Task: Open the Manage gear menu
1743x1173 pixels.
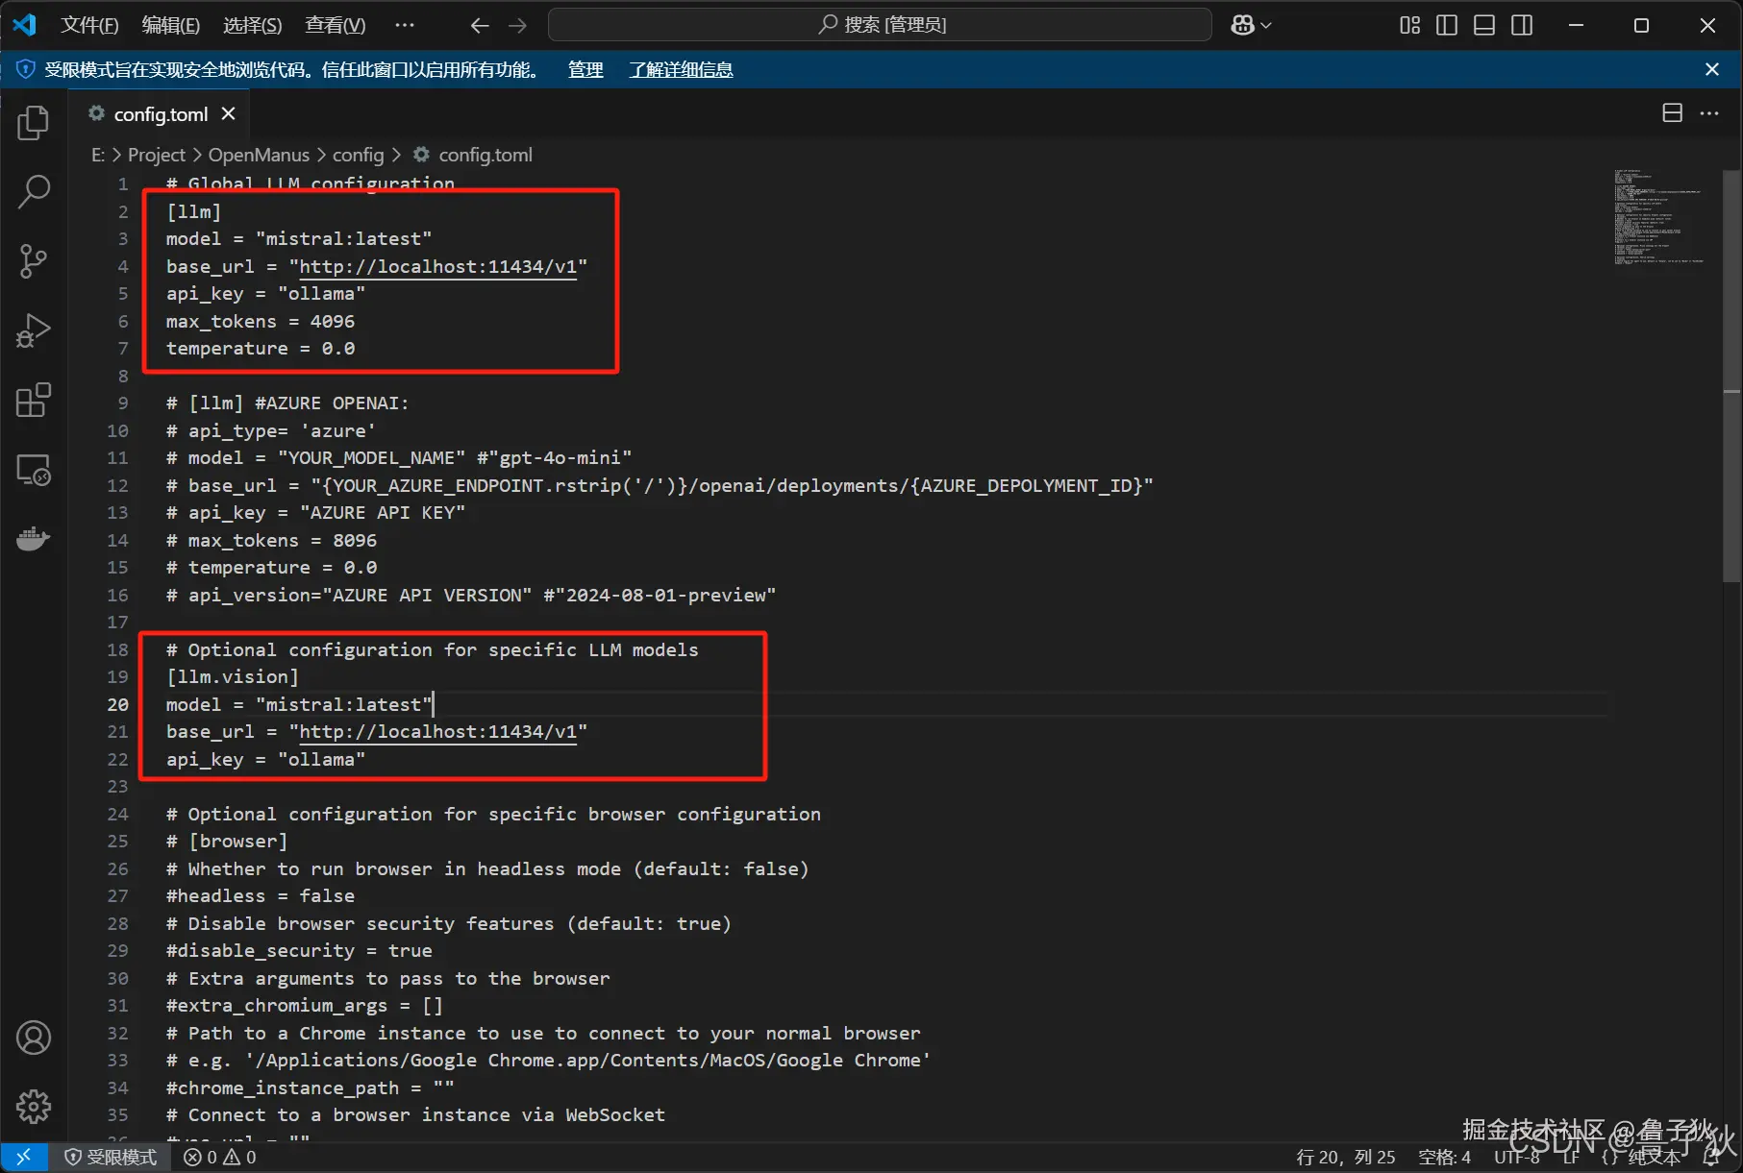Action: (x=34, y=1107)
